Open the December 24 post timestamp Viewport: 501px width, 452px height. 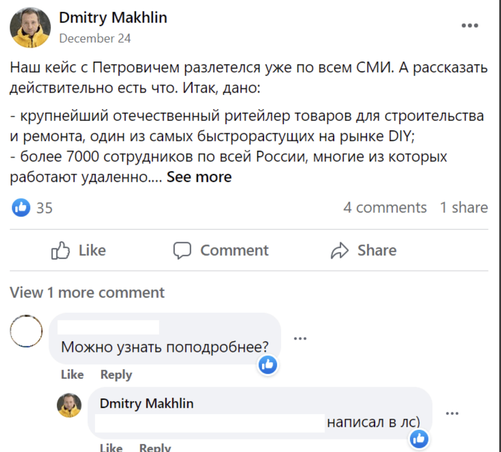95,38
